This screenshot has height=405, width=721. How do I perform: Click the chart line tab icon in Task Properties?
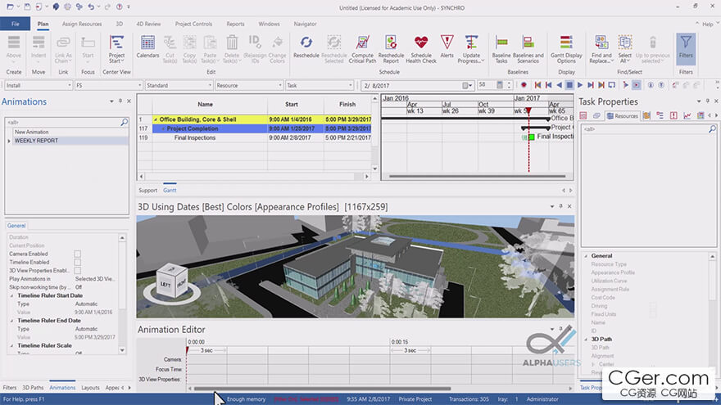(x=687, y=115)
